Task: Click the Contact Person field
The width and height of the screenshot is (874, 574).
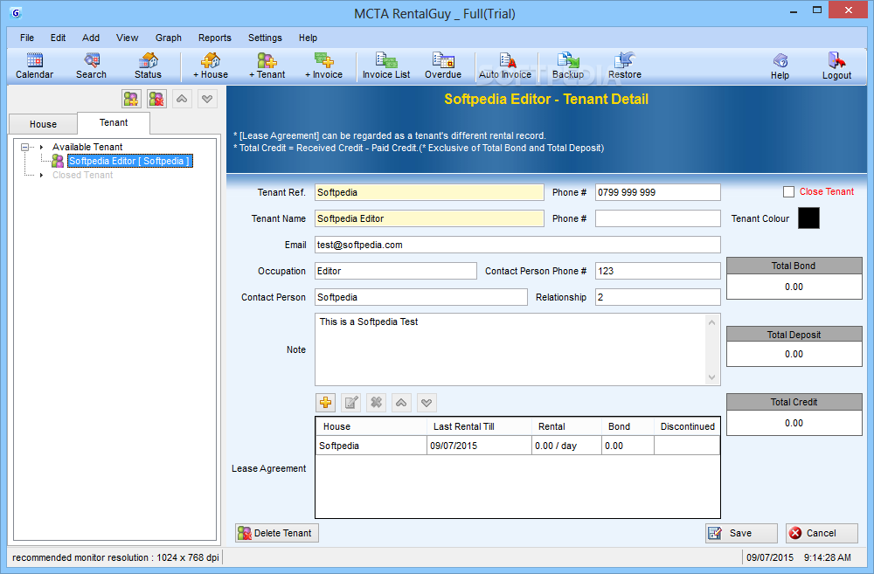Action: [x=421, y=297]
